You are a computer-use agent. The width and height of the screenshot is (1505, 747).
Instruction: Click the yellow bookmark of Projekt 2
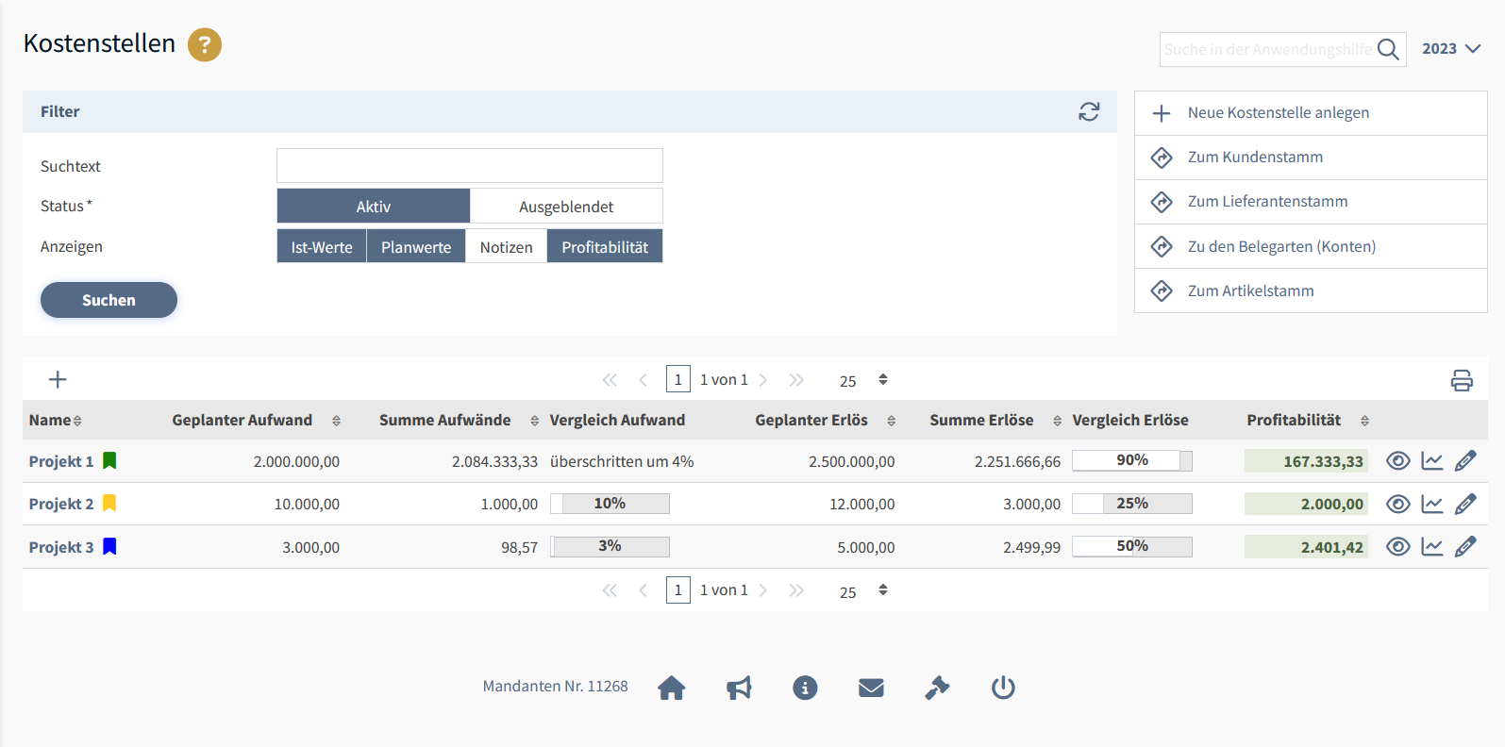[x=109, y=504]
